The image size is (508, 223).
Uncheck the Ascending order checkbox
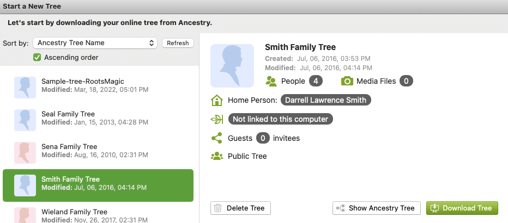coord(37,57)
